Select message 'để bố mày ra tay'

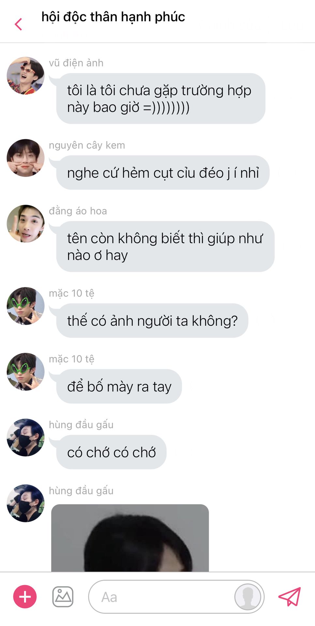pos(119,386)
